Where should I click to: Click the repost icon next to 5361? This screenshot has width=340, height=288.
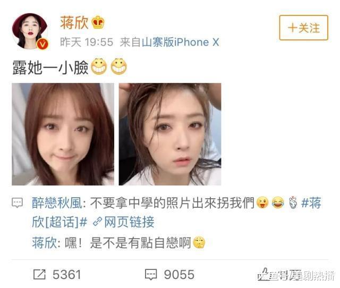tap(39, 274)
